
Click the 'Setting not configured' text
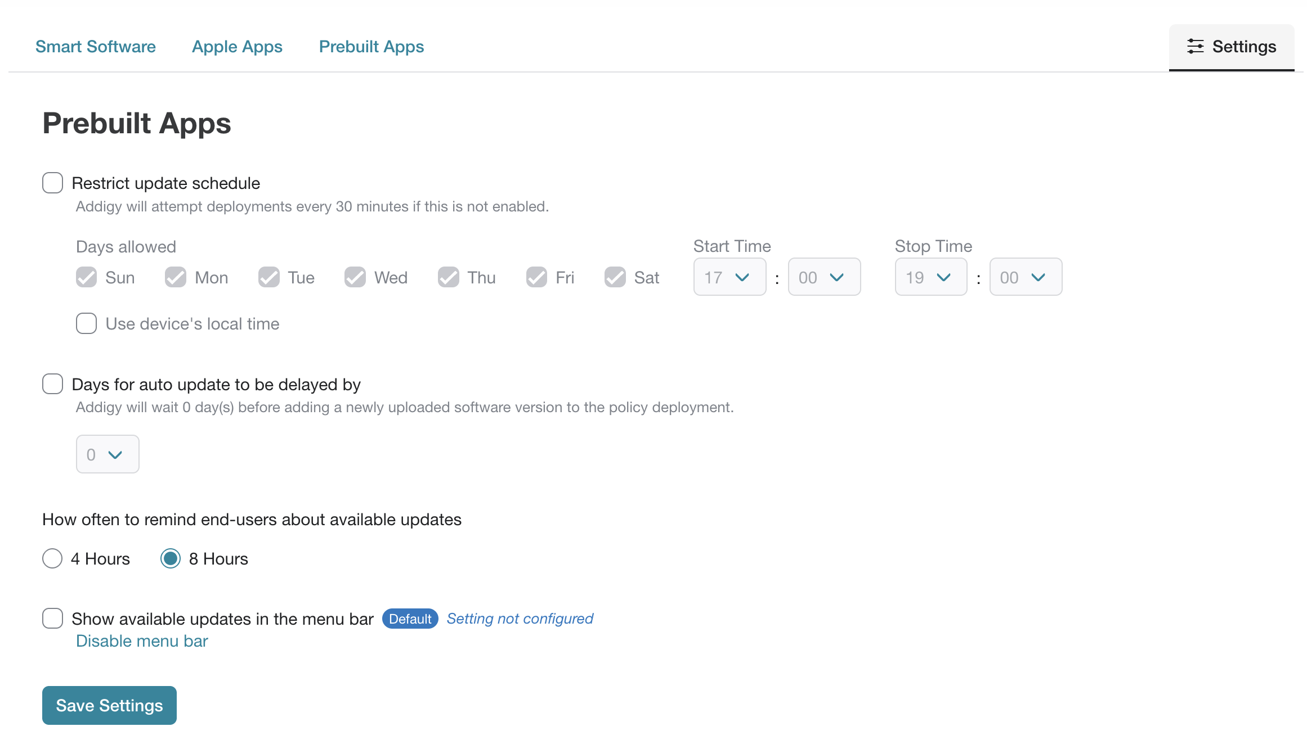pos(520,619)
